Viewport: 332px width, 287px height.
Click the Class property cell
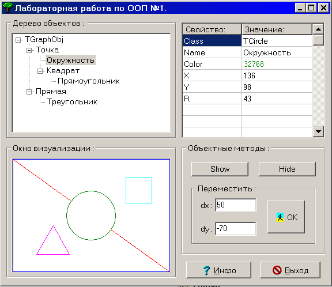point(212,41)
